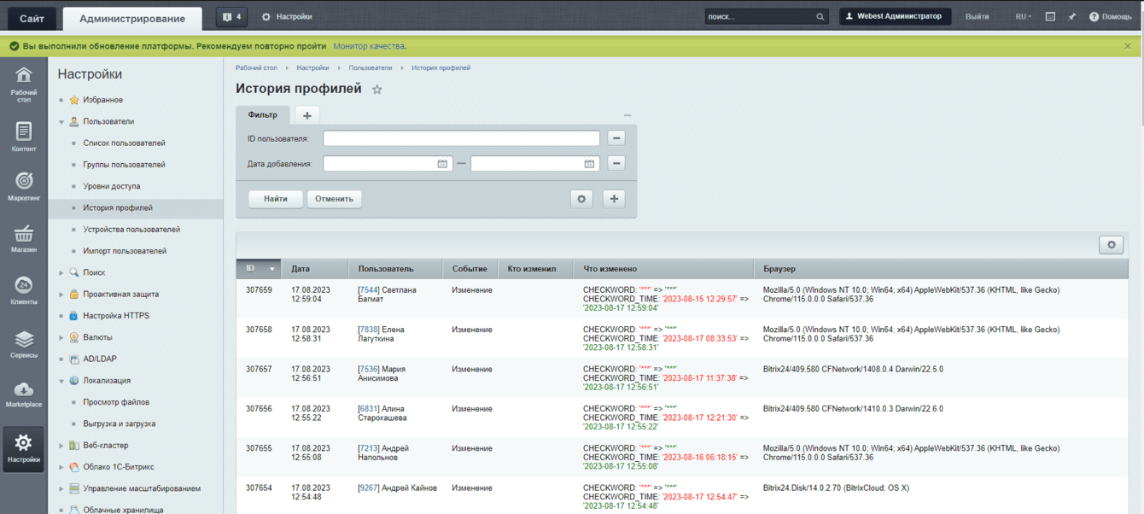Remove the Дата добавления filter row
Viewport: 1144px width, 514px height.
coord(616,164)
